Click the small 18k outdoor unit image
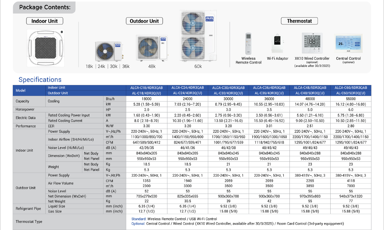384x230 pixels. coord(109,51)
